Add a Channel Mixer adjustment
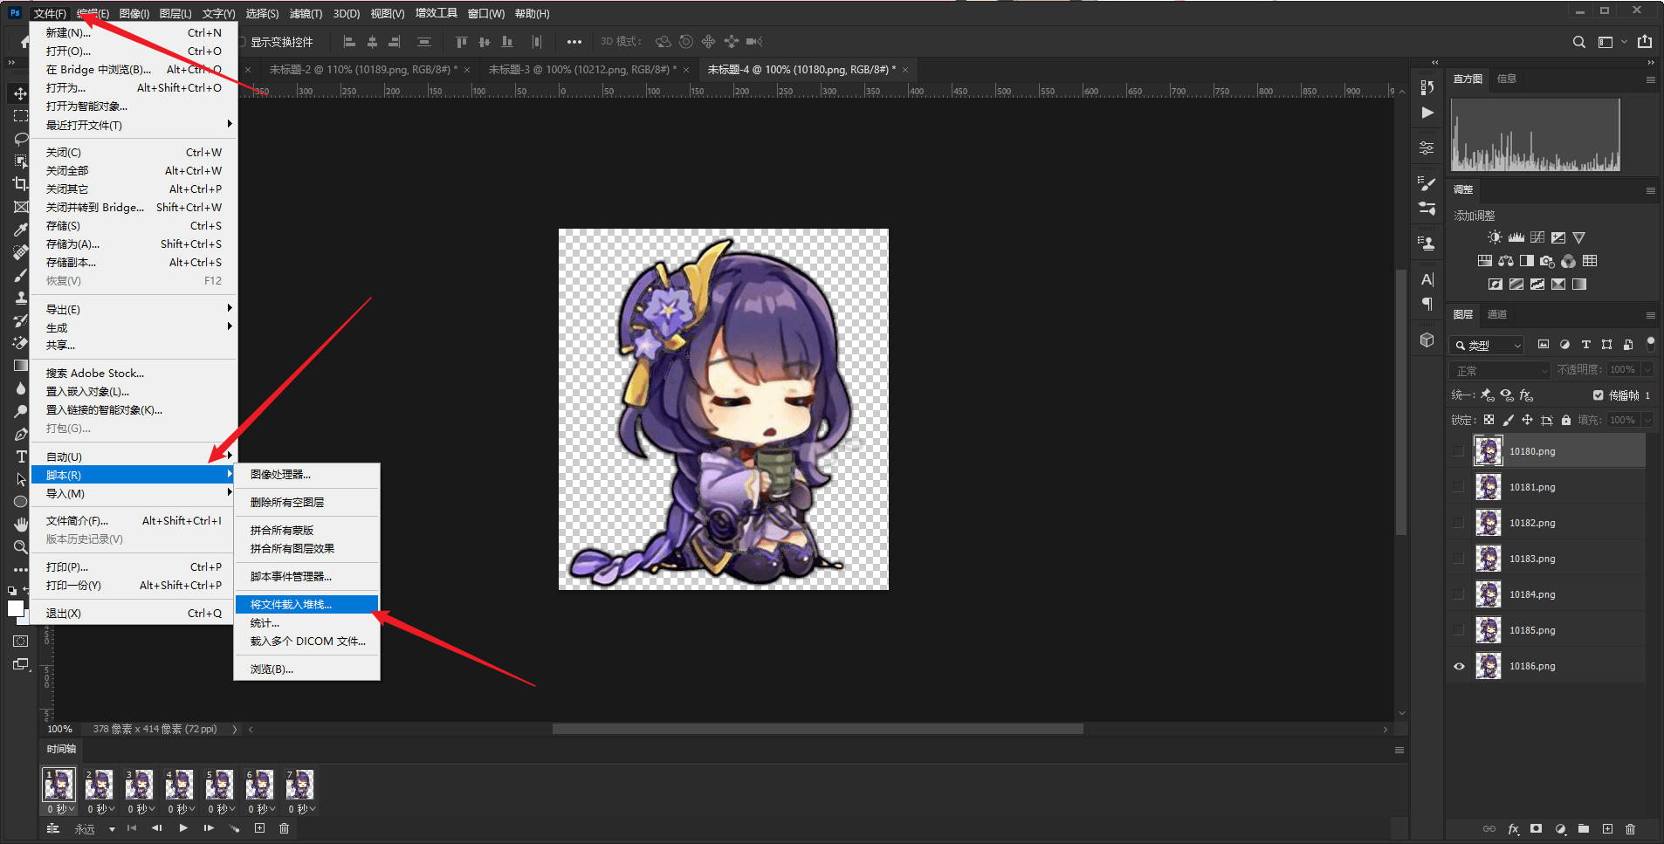 pos(1568,261)
